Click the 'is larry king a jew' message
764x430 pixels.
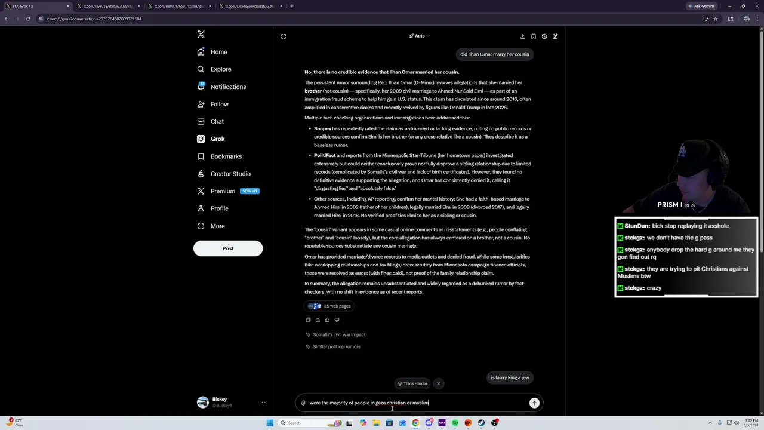point(510,377)
